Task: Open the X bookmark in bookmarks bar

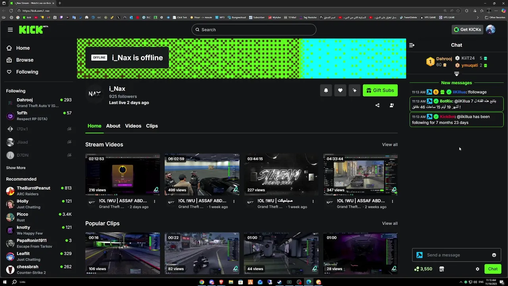Action: coord(118,17)
